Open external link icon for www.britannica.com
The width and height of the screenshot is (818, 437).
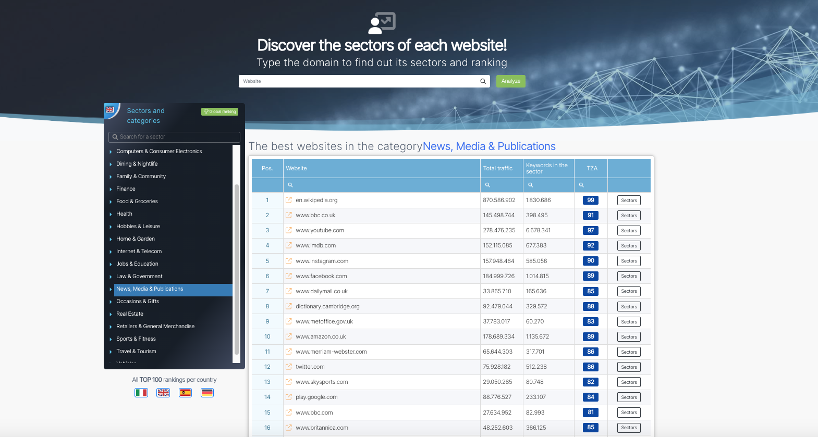click(x=289, y=428)
